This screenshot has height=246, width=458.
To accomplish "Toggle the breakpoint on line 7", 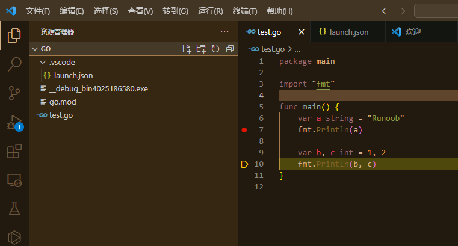I will click(x=244, y=130).
